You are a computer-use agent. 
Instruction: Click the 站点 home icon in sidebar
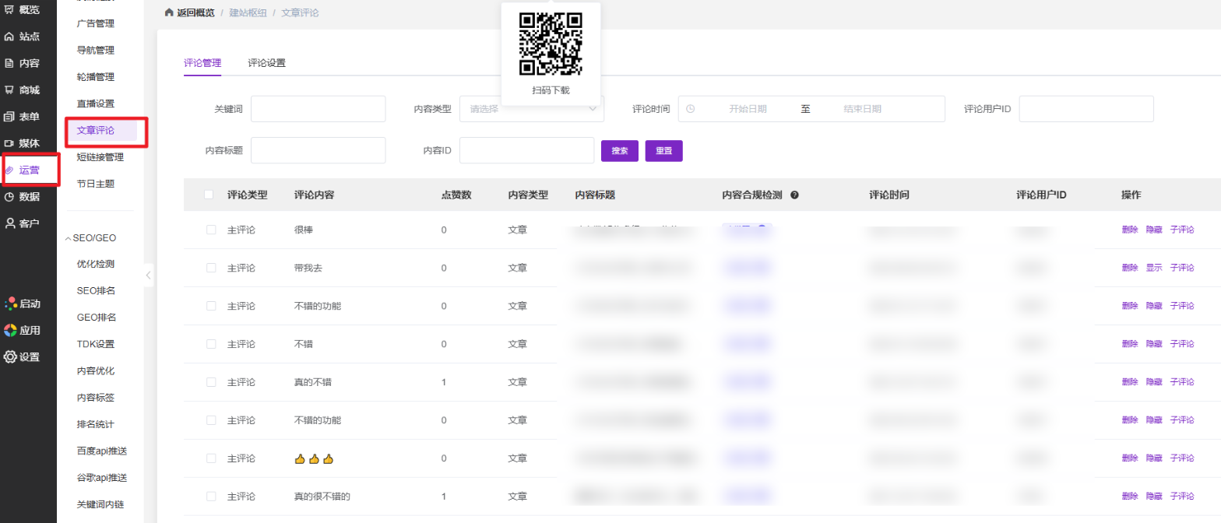click(x=9, y=37)
